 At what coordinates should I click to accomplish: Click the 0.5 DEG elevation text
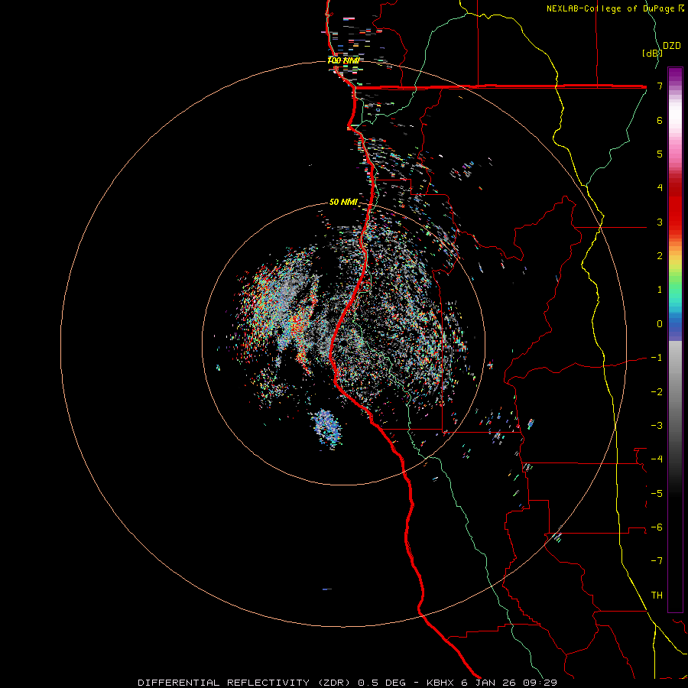(381, 683)
